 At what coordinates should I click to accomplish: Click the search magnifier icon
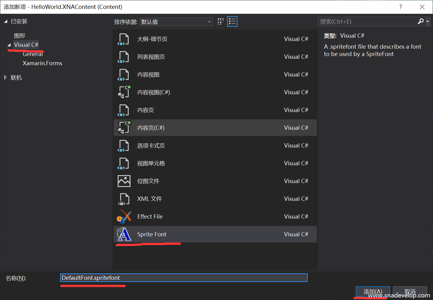pyautogui.click(x=421, y=21)
